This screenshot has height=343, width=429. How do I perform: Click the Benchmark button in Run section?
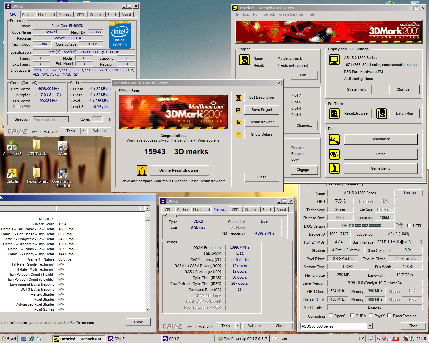pyautogui.click(x=381, y=139)
